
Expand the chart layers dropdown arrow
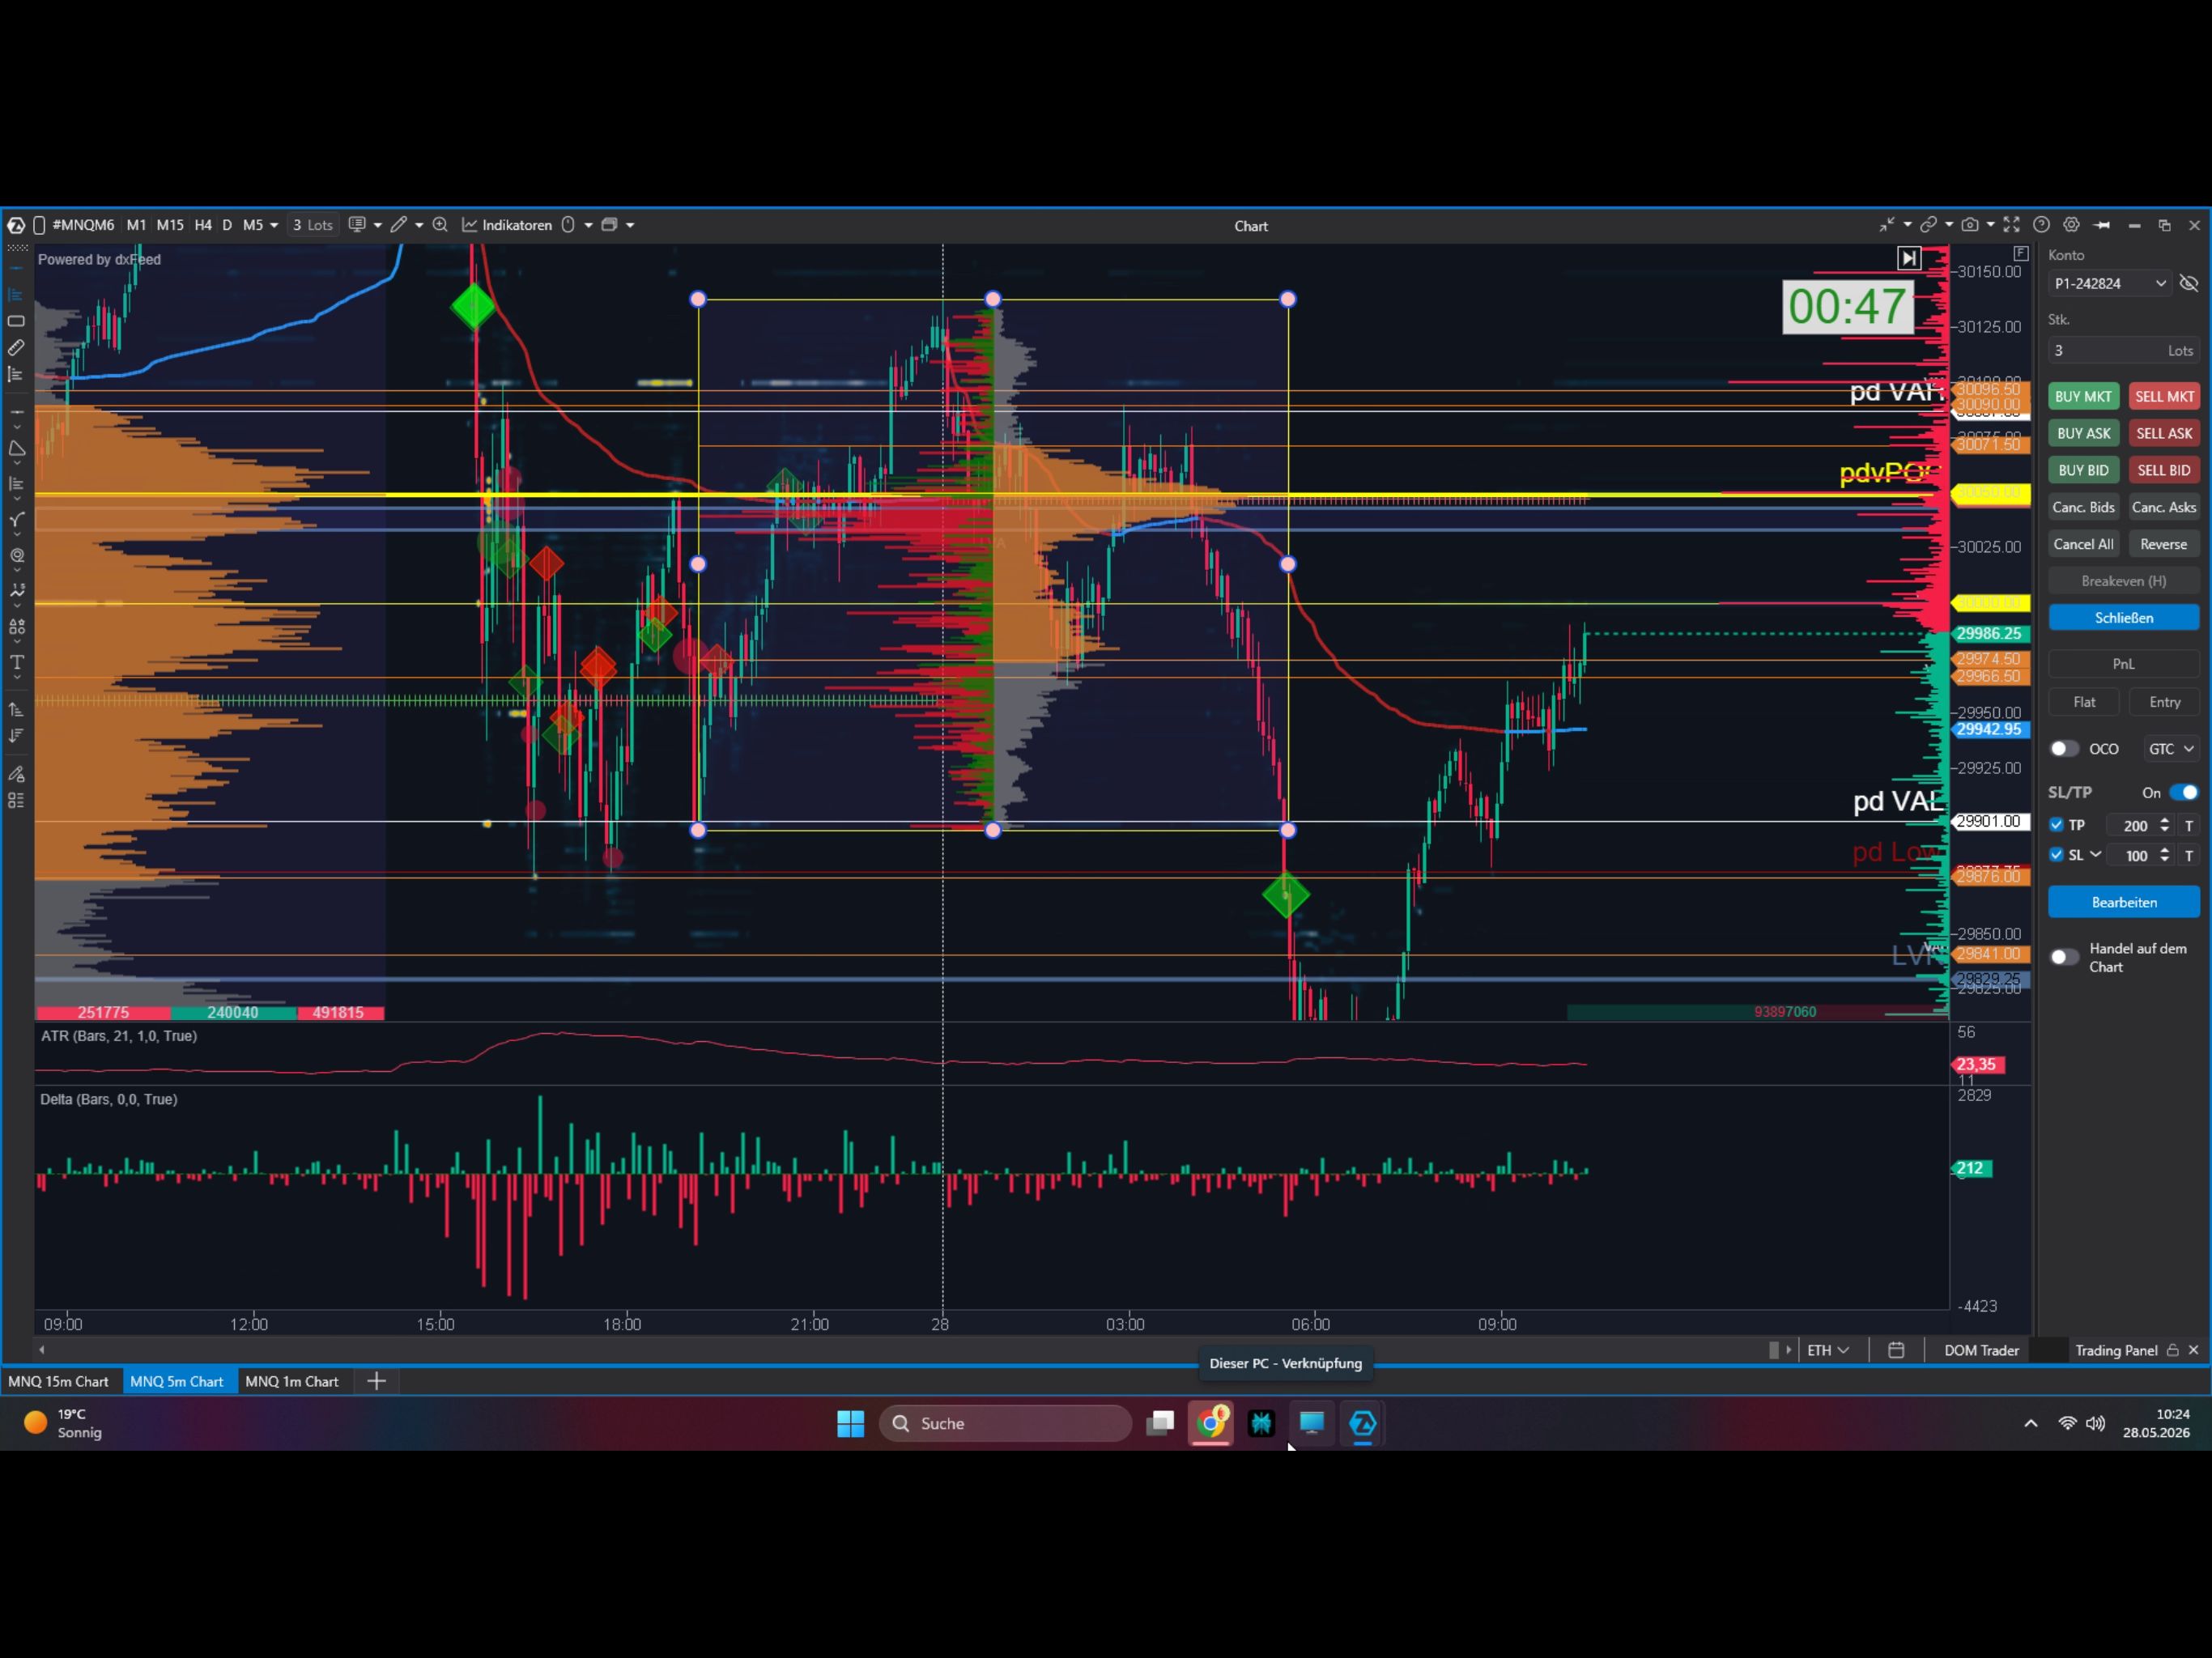[x=630, y=226]
